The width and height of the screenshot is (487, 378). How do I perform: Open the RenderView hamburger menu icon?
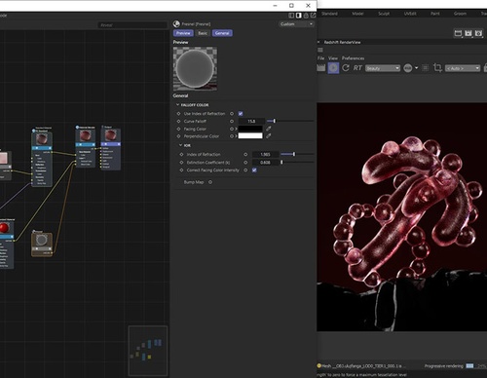click(320, 50)
